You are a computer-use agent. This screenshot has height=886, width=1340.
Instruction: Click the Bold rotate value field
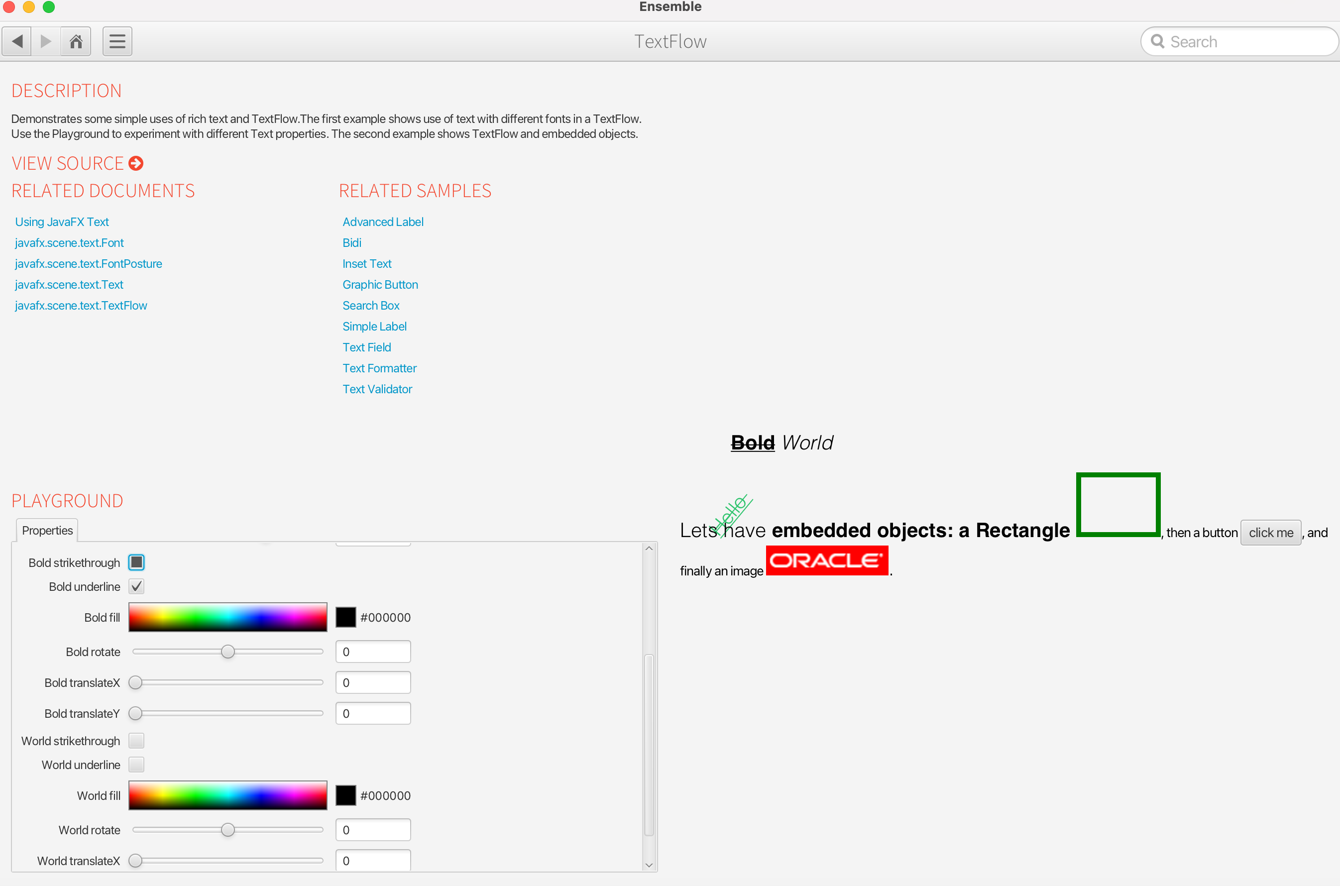373,652
